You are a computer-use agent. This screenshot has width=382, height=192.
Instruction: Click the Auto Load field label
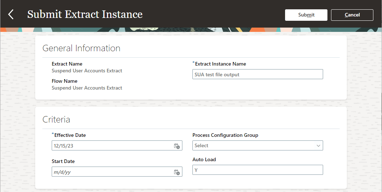[204, 160]
